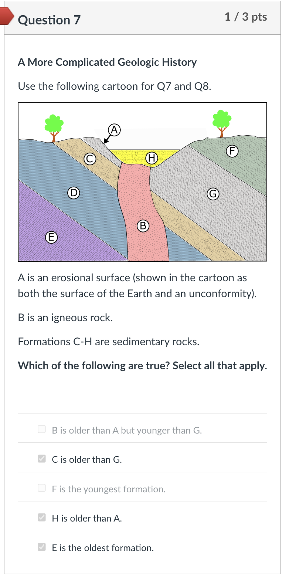Check the option 'B is older than A but younger than G'

(41, 429)
